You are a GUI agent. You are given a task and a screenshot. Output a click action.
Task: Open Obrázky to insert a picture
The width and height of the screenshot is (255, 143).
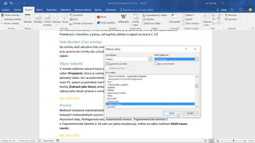(x=38, y=18)
